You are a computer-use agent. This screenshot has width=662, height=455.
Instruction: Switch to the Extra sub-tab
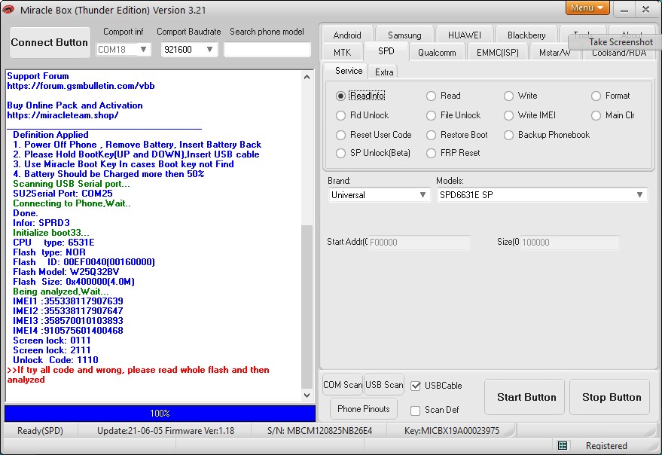click(384, 72)
